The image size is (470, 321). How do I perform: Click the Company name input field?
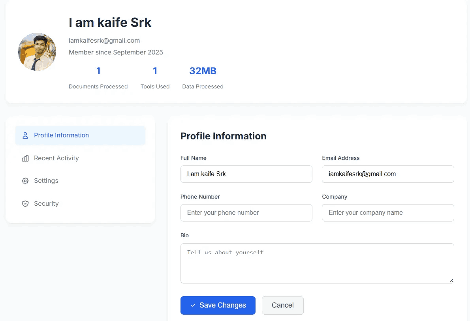click(387, 213)
